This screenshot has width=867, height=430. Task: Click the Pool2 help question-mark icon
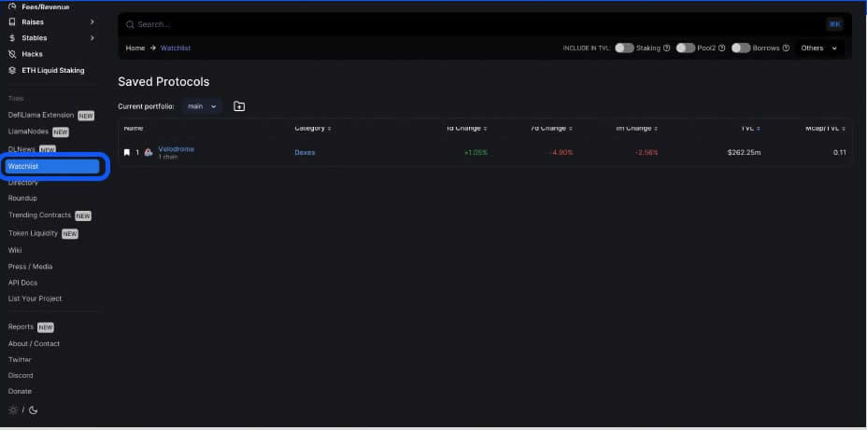point(722,48)
